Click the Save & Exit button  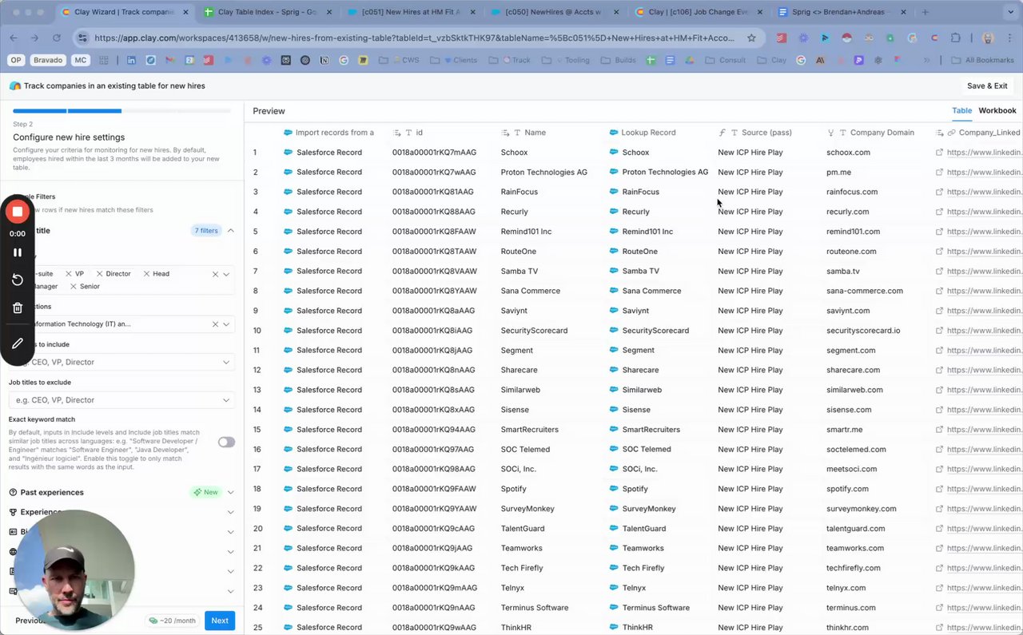(987, 86)
